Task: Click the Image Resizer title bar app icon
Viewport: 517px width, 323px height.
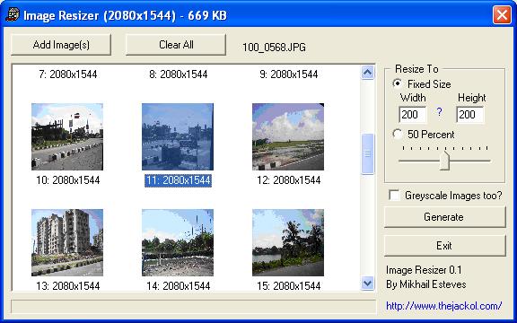Action: 13,14
